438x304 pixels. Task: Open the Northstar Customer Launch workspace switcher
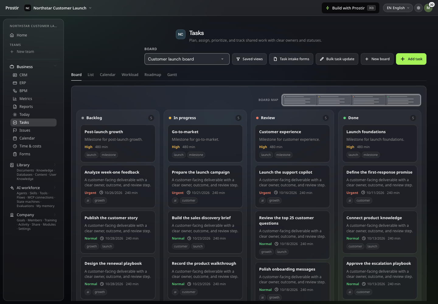point(58,8)
